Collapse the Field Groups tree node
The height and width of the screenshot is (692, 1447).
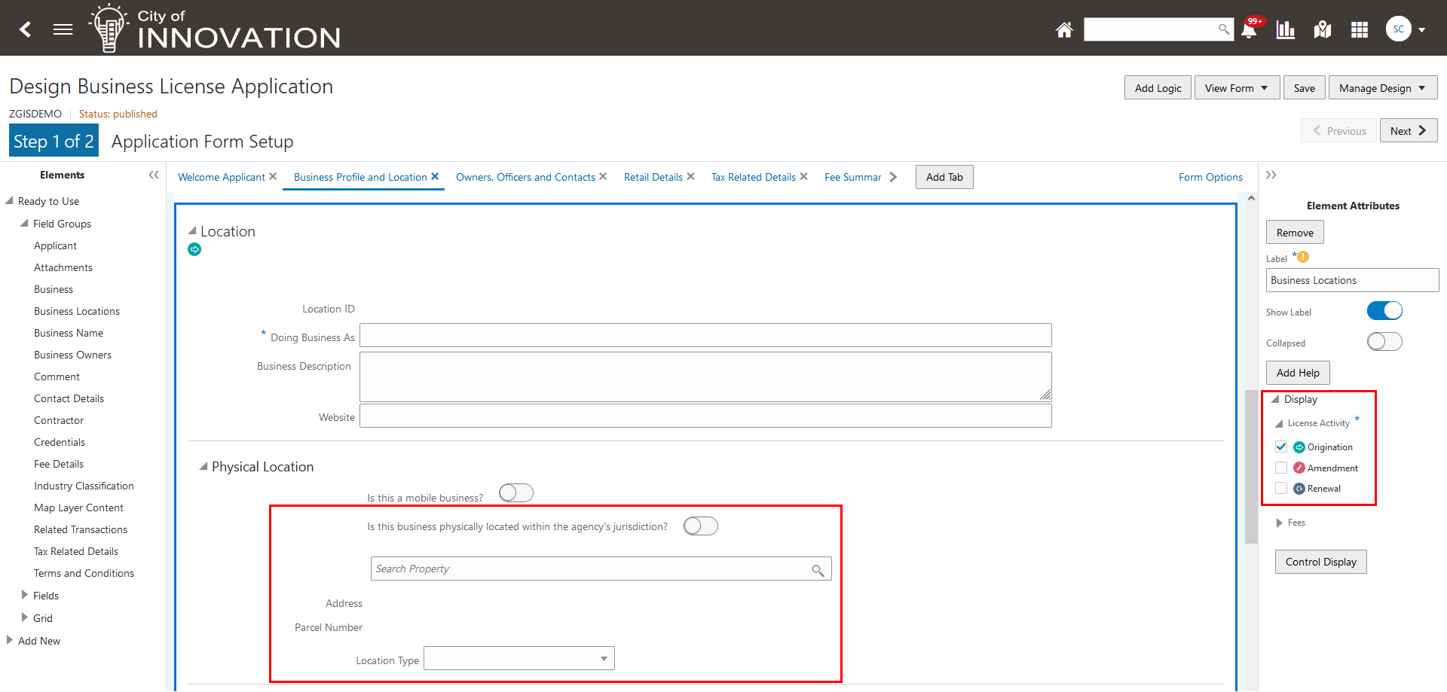(24, 223)
